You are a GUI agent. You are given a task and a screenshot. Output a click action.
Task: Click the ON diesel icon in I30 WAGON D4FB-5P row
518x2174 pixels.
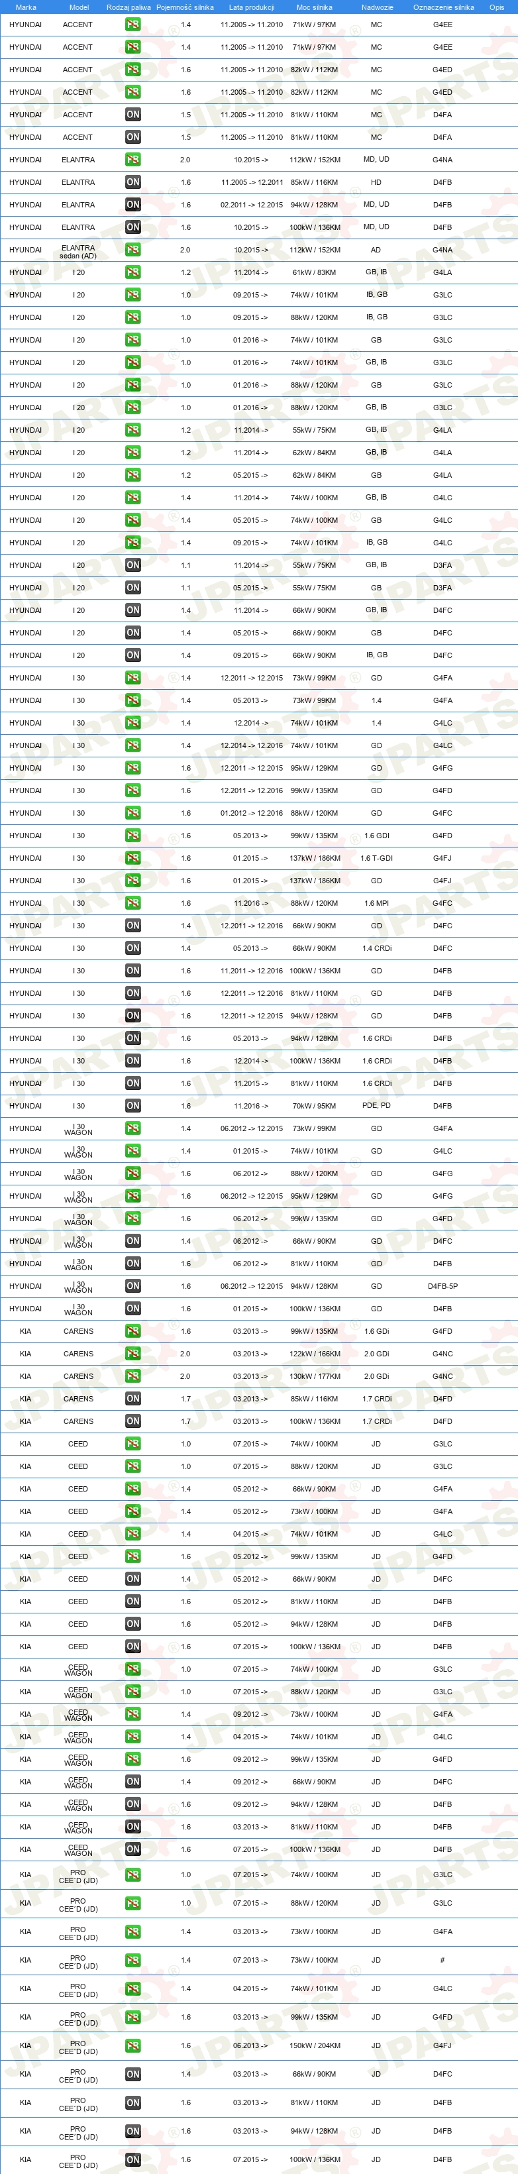pyautogui.click(x=132, y=1286)
